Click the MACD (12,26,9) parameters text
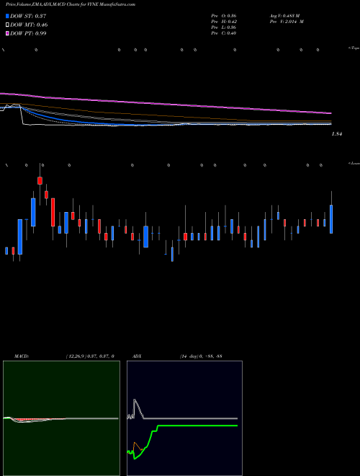 point(90,356)
